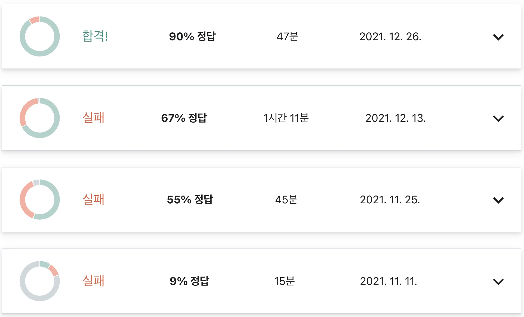Click the donut chart for 9% result
Image resolution: width=524 pixels, height=317 pixels.
pyautogui.click(x=40, y=281)
